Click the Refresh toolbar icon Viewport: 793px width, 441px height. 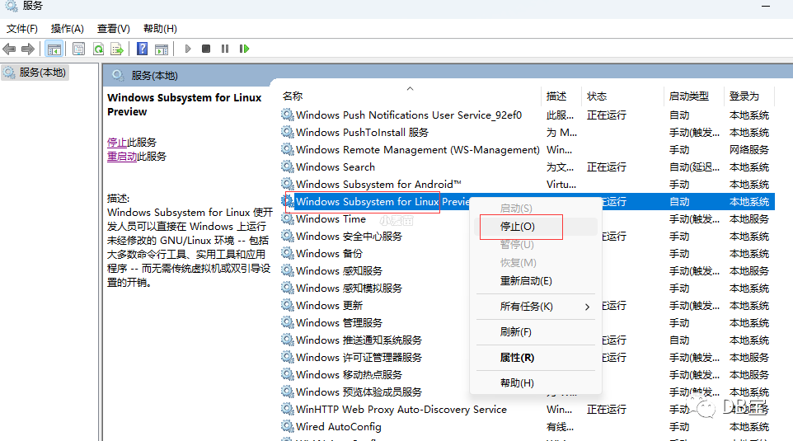tap(98, 49)
